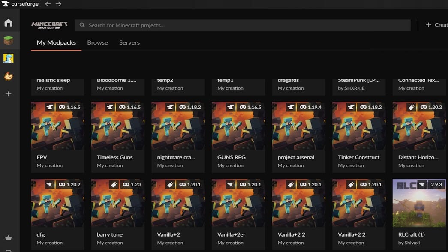This screenshot has height=252, width=448.
Task: Open the Servers tab
Action: point(129,42)
